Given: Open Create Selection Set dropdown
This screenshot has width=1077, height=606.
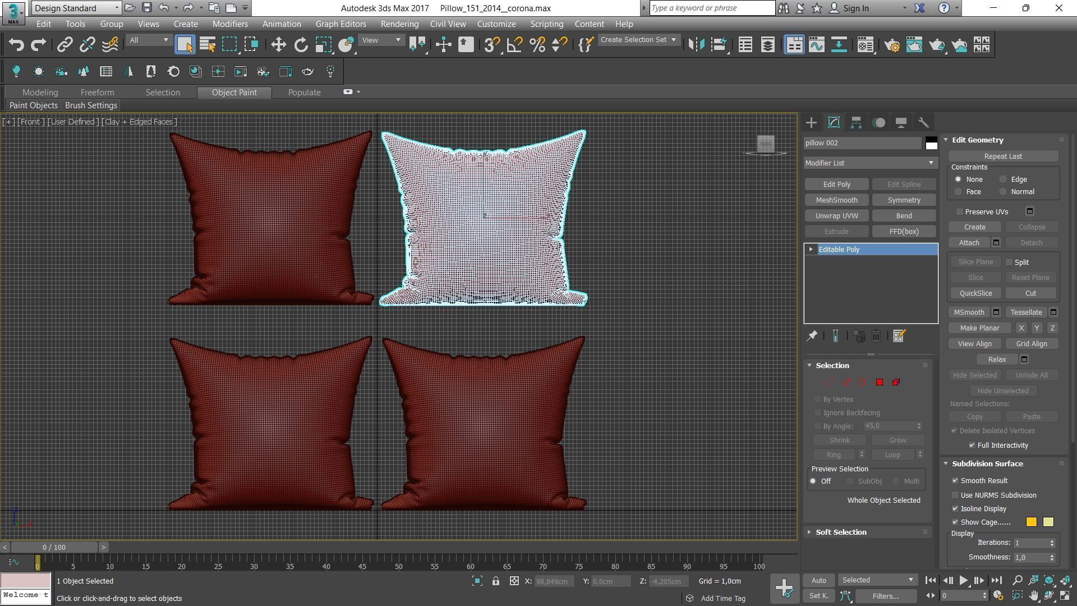Looking at the screenshot, I should pyautogui.click(x=639, y=40).
